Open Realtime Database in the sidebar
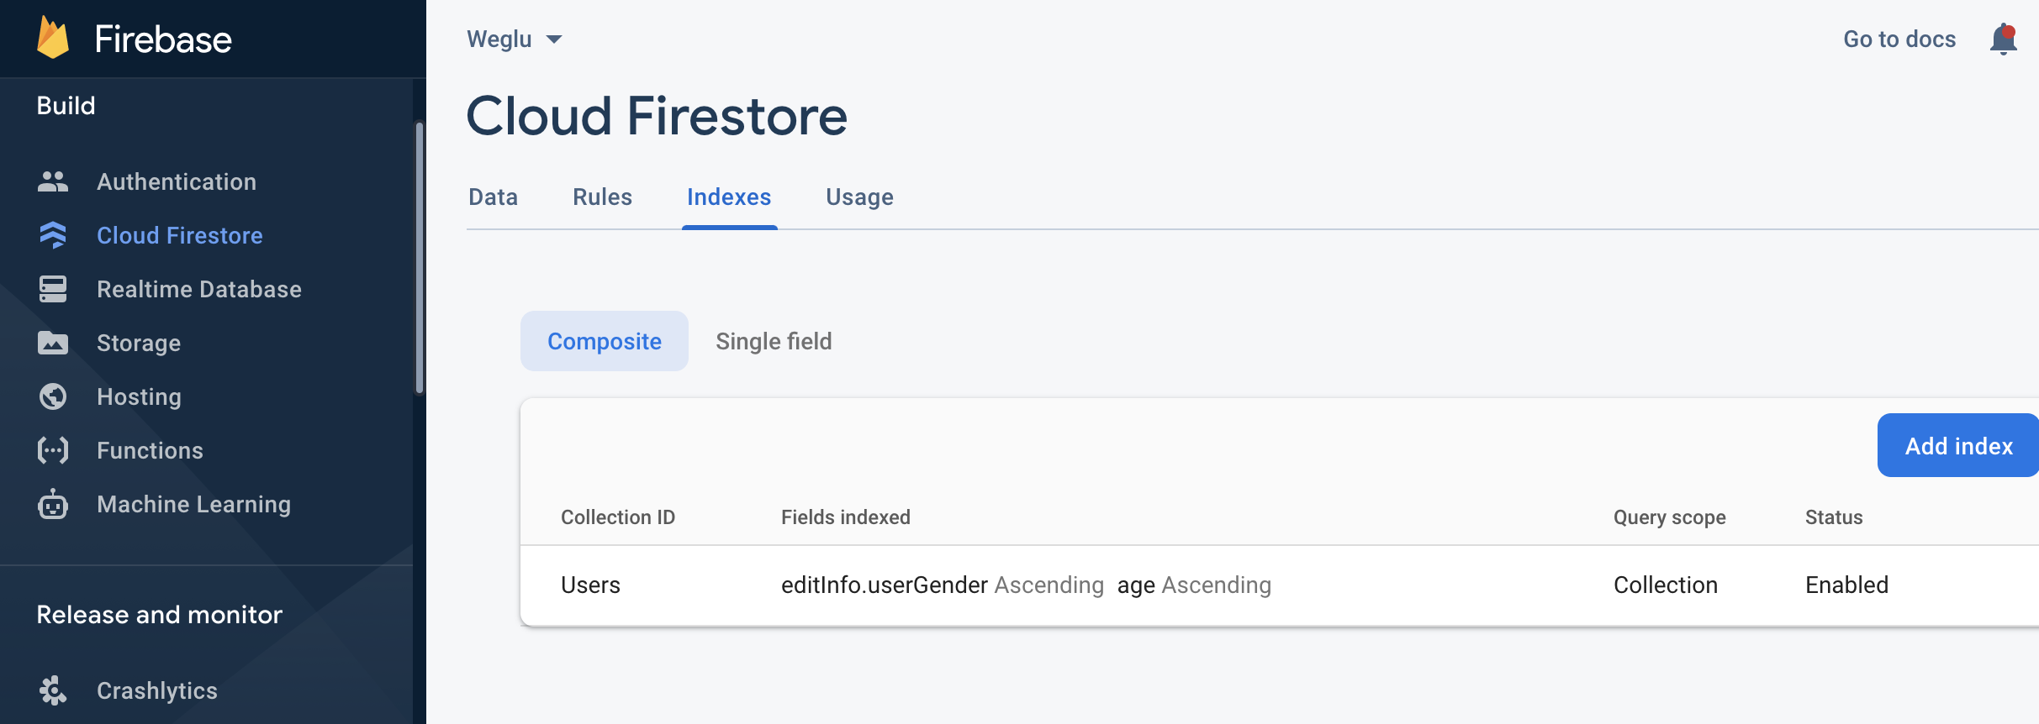 pos(199,289)
